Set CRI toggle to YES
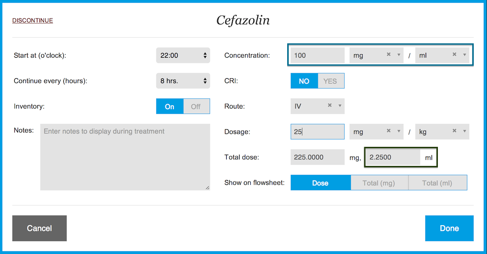The width and height of the screenshot is (487, 254). (331, 81)
